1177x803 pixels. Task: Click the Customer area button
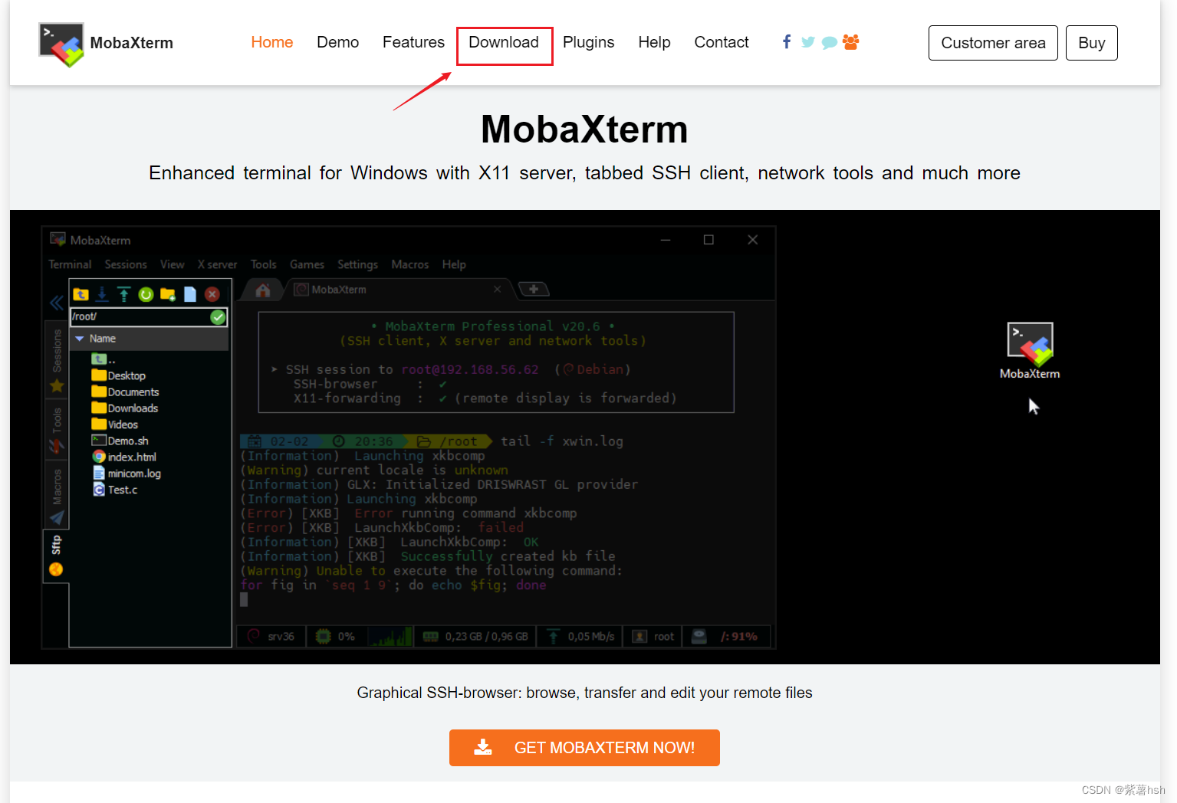(993, 43)
